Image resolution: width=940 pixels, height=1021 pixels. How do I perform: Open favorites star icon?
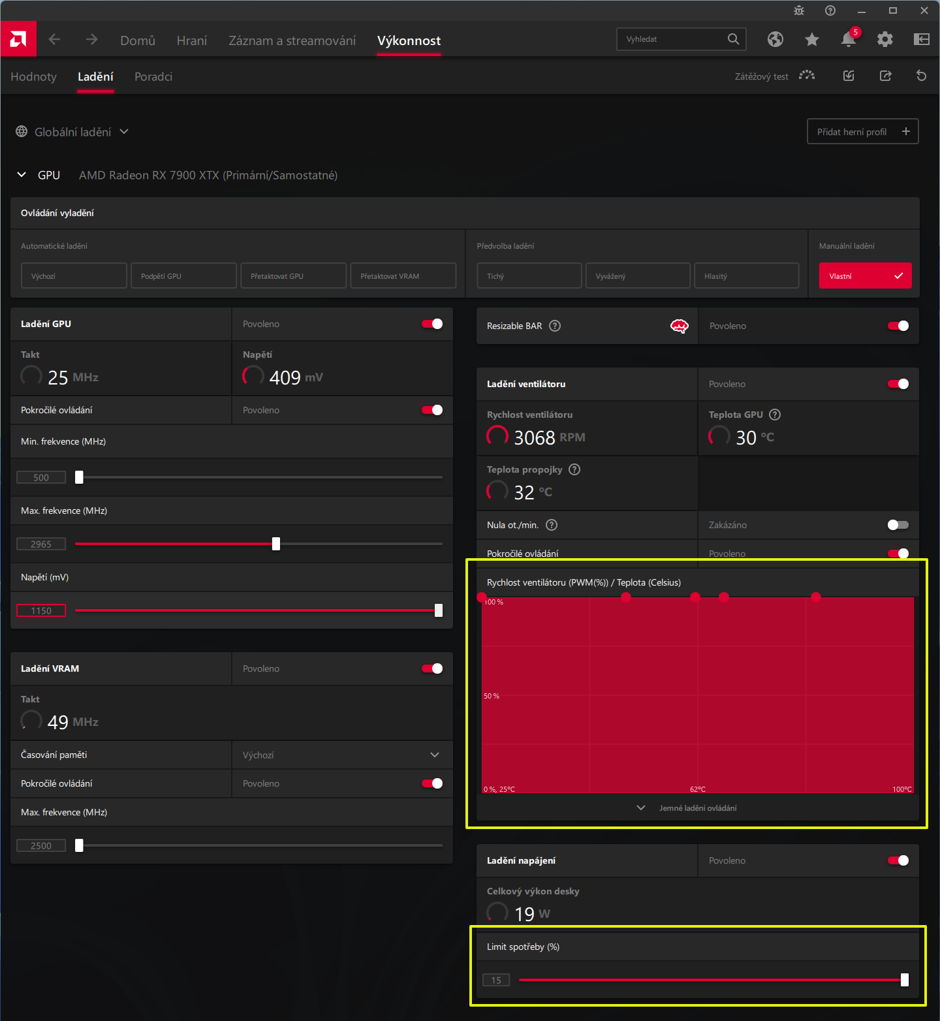click(x=812, y=40)
